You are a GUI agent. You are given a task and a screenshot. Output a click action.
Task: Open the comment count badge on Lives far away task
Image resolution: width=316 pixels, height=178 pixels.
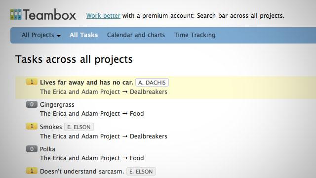tap(32, 82)
